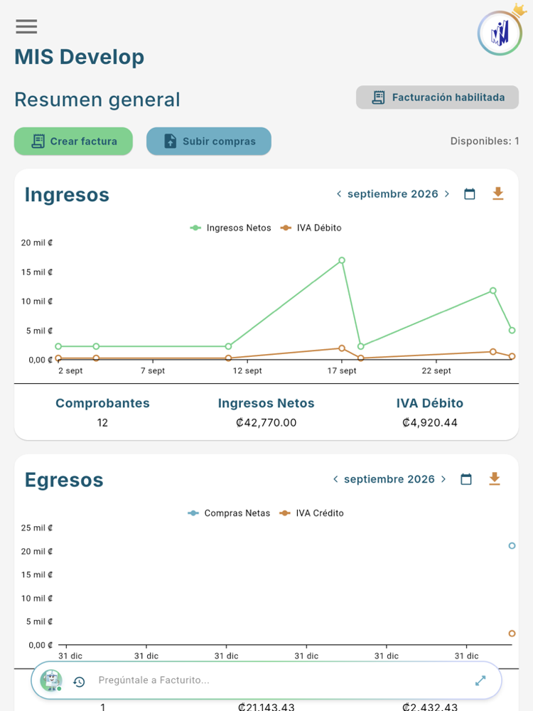Go to previous month in Egresos
The image size is (533, 711).
pyautogui.click(x=335, y=479)
